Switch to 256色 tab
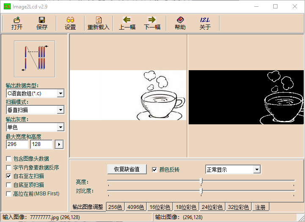305x222 pixels. pos(115,207)
